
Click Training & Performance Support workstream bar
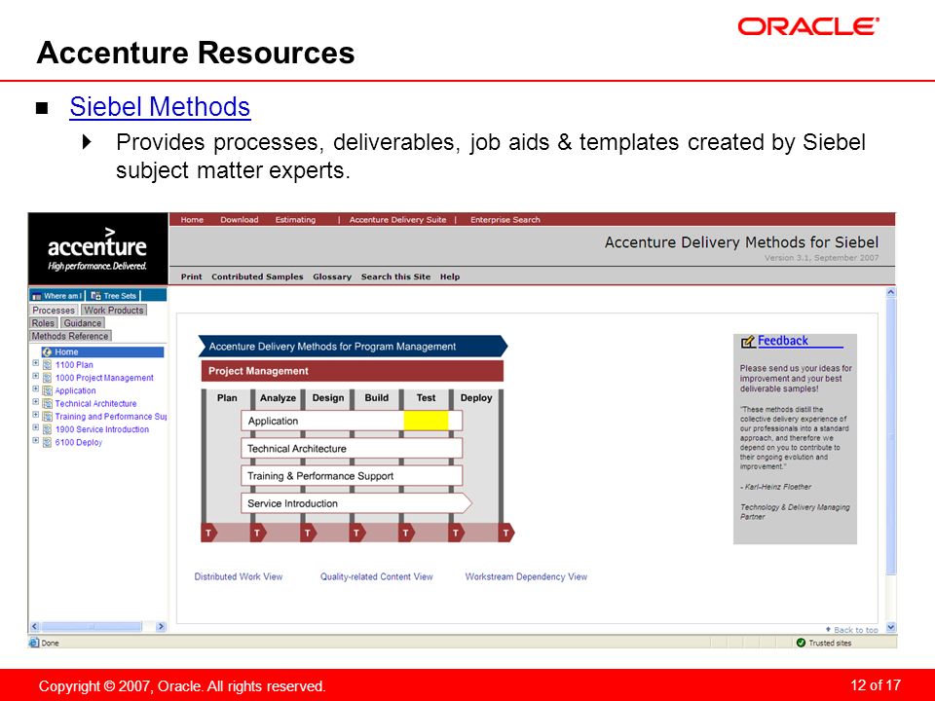[352, 476]
